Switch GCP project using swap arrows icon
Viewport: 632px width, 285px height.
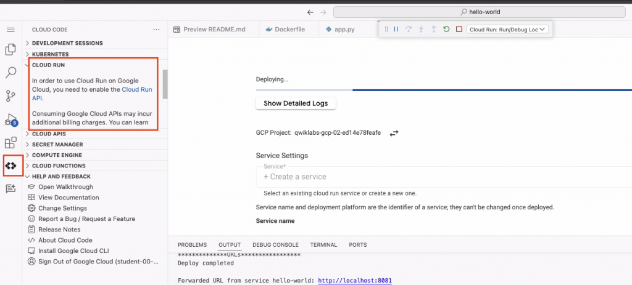(x=394, y=132)
